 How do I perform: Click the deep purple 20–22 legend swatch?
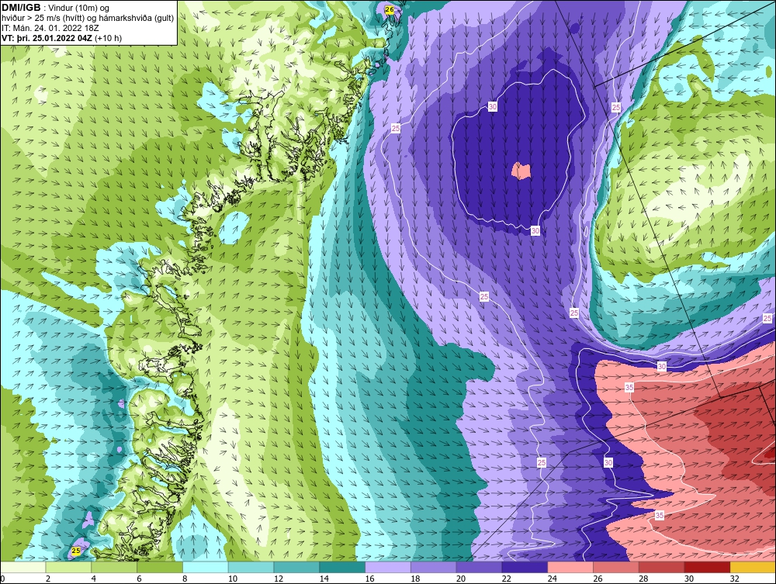(479, 567)
